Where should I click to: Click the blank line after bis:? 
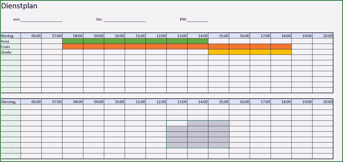(x=125, y=19)
